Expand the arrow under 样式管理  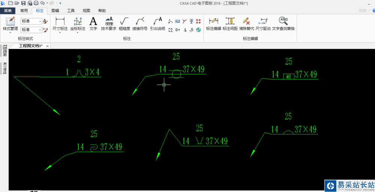[10, 32]
